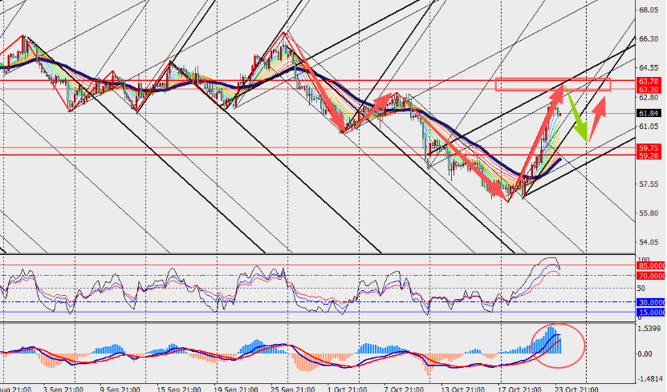Select the 59.28 red price label
The width and height of the screenshot is (667, 392).
coord(649,156)
